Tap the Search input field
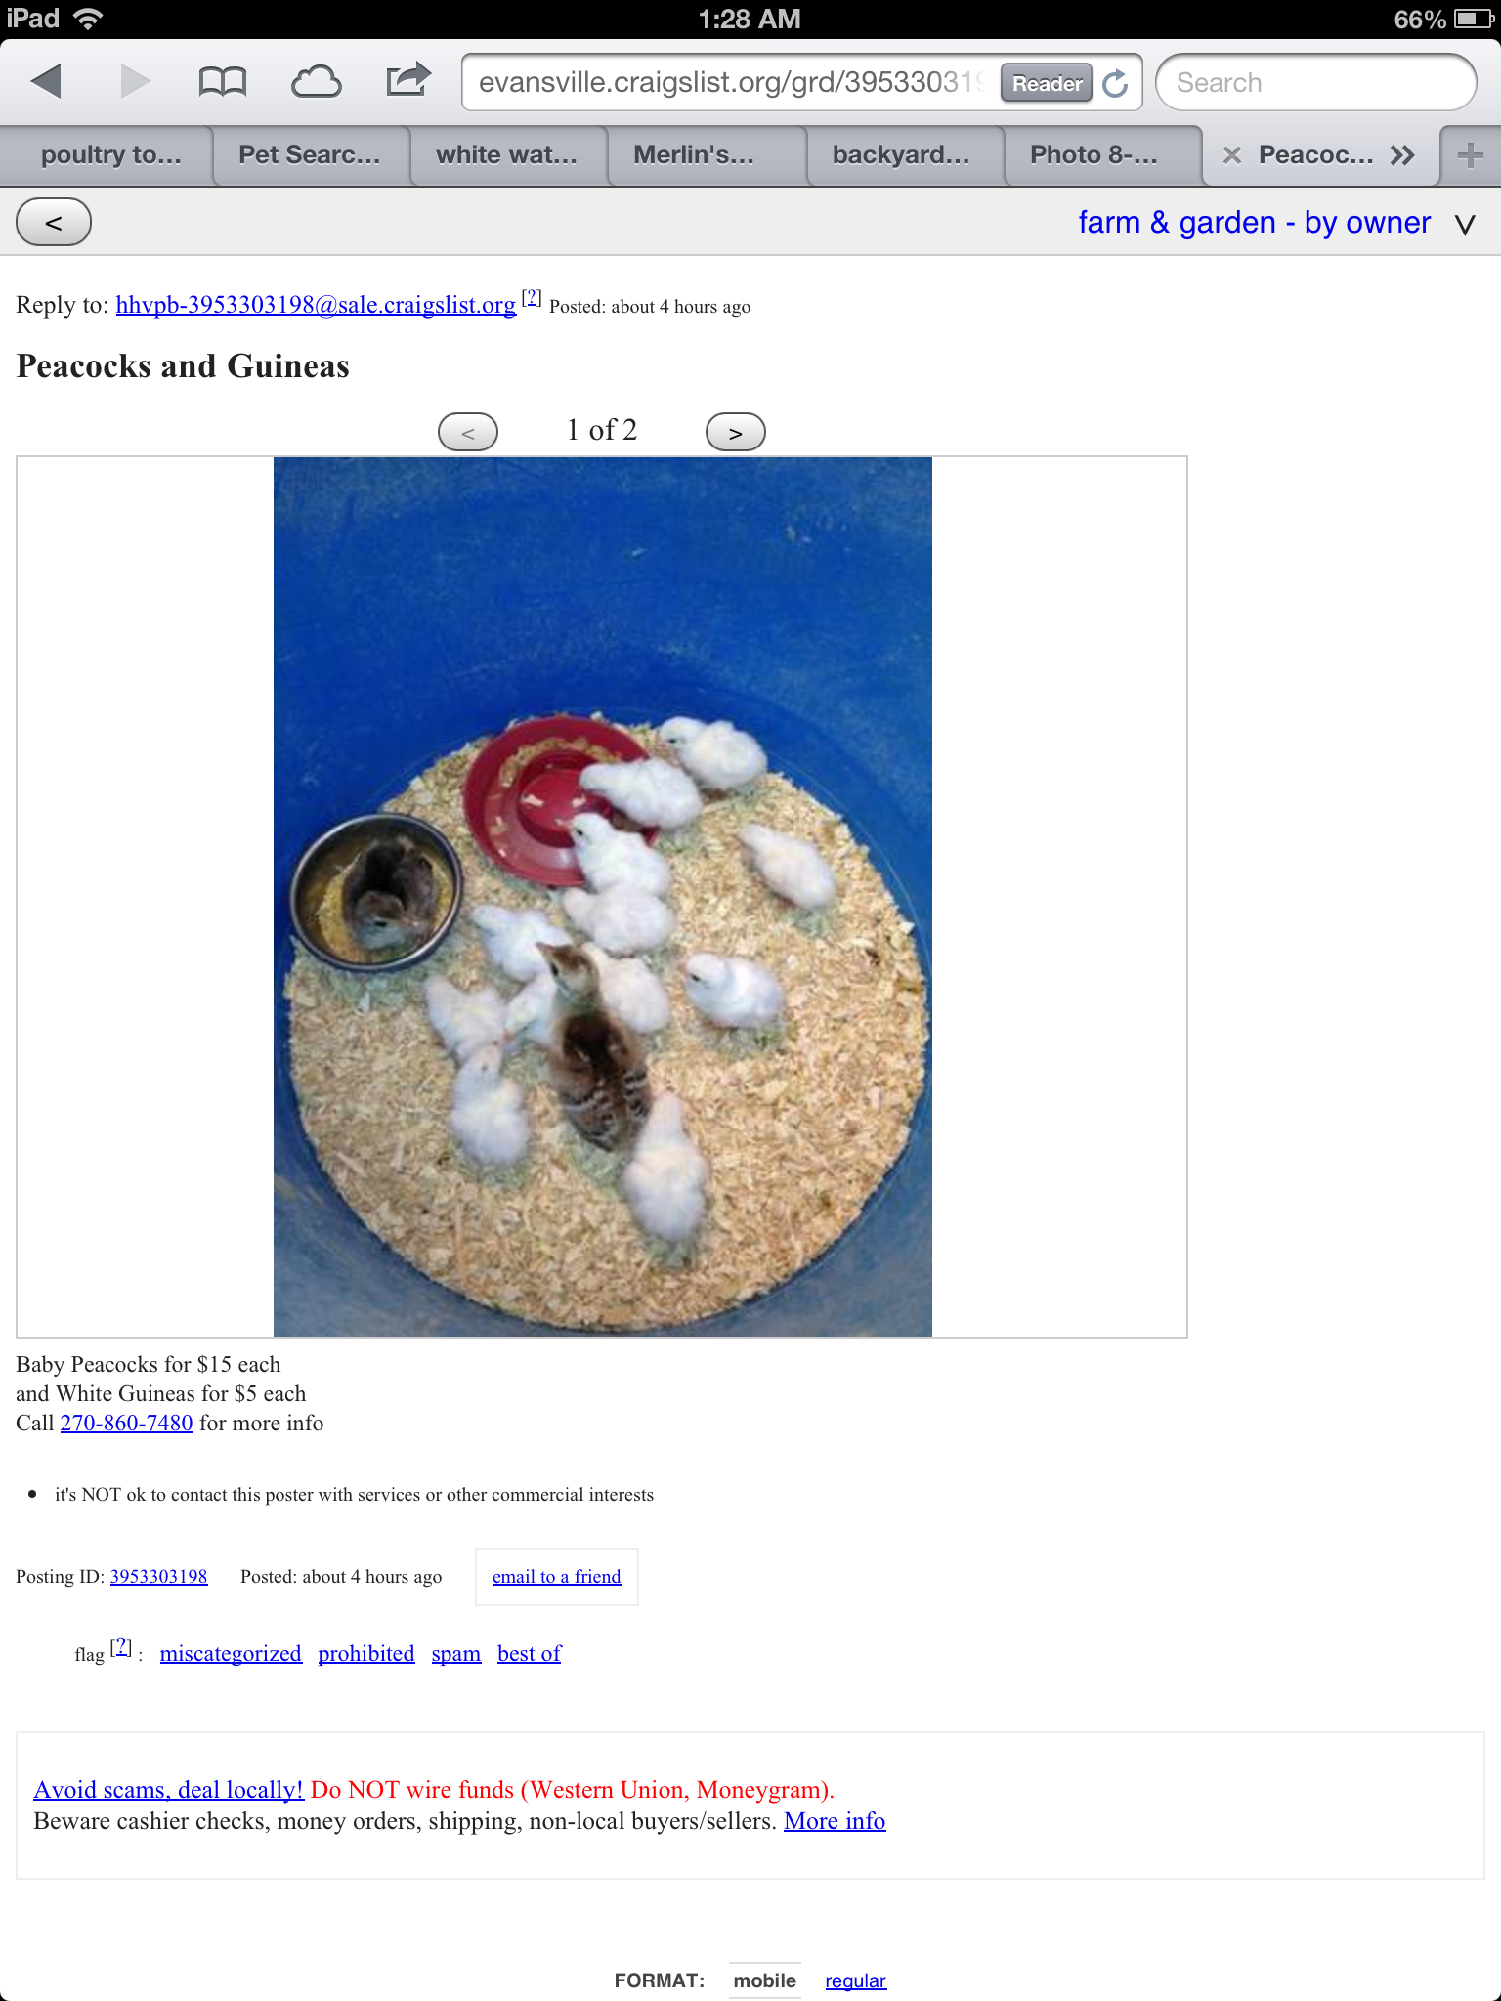1501x2001 pixels. tap(1315, 83)
